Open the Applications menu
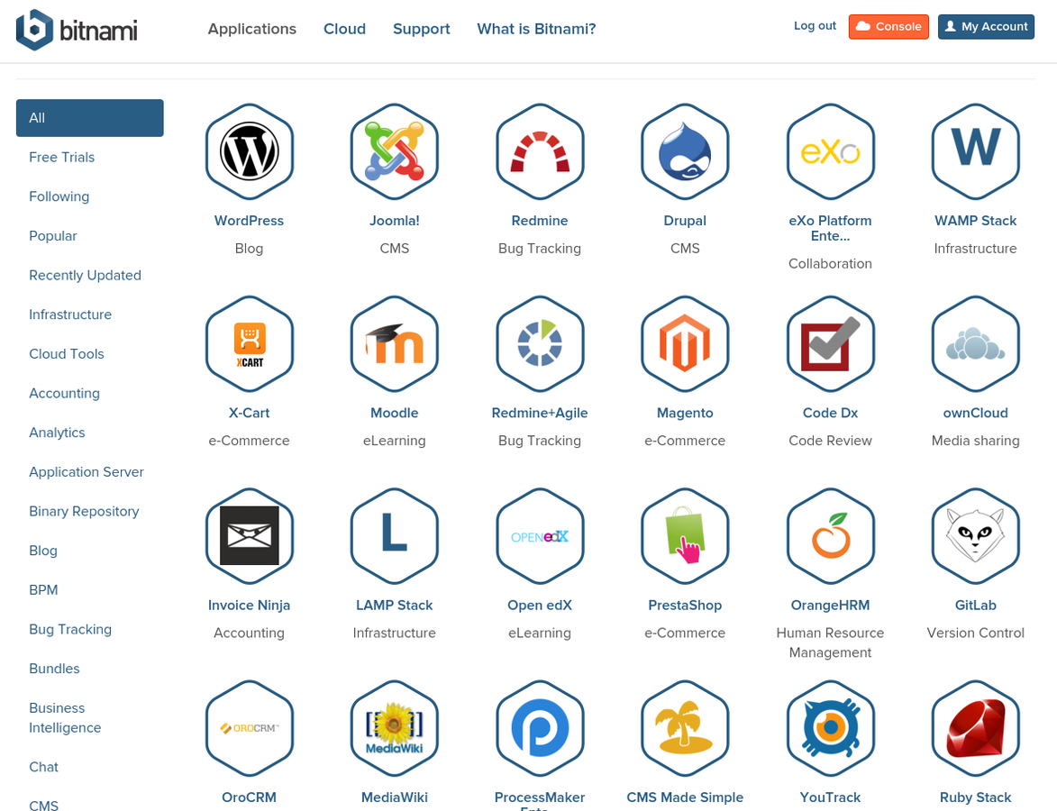Viewport: 1057px width, 811px height. [x=252, y=29]
